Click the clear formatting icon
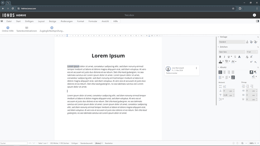The width and height of the screenshot is (260, 146). click(x=247, y=57)
